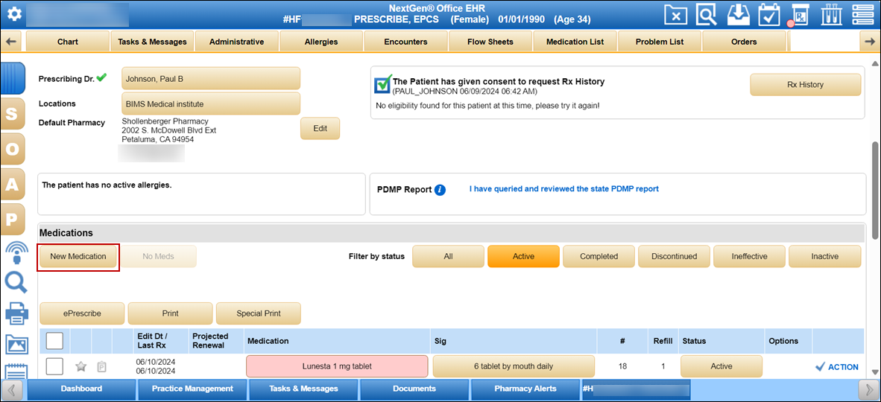The height and width of the screenshot is (402, 881).
Task: Click the vertical scrollbar on the right
Action: [x=875, y=191]
